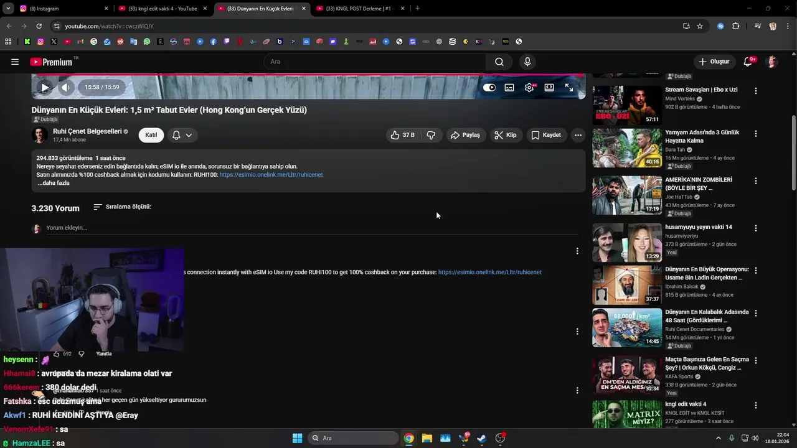
Task: Open Steam from the taskbar
Action: pos(482,438)
